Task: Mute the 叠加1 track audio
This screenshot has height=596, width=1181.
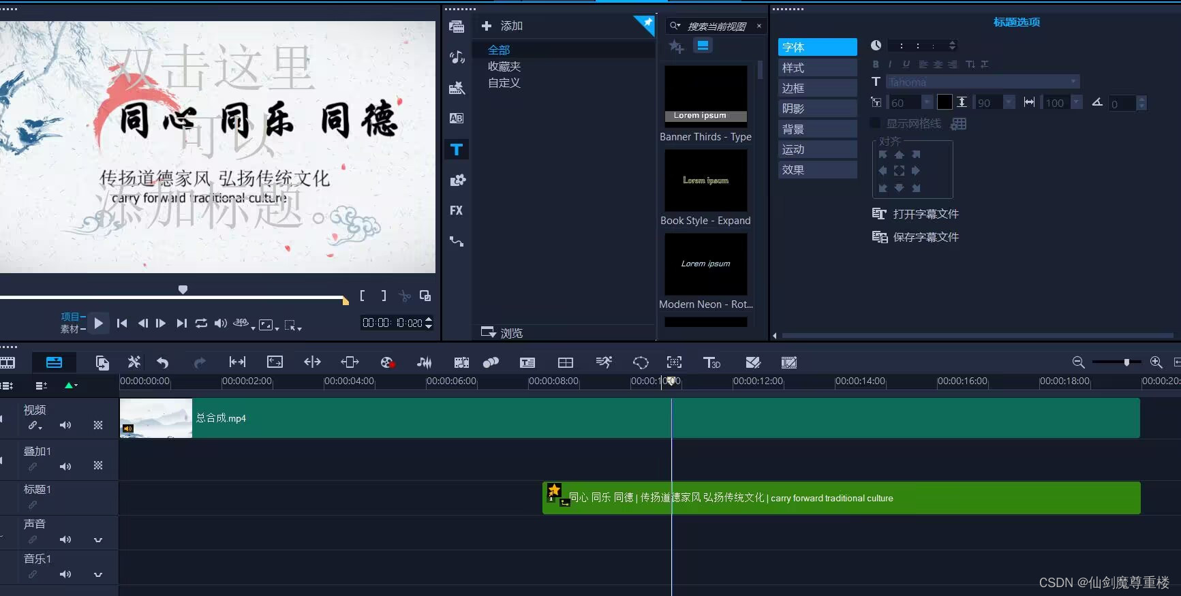Action: pos(65,467)
